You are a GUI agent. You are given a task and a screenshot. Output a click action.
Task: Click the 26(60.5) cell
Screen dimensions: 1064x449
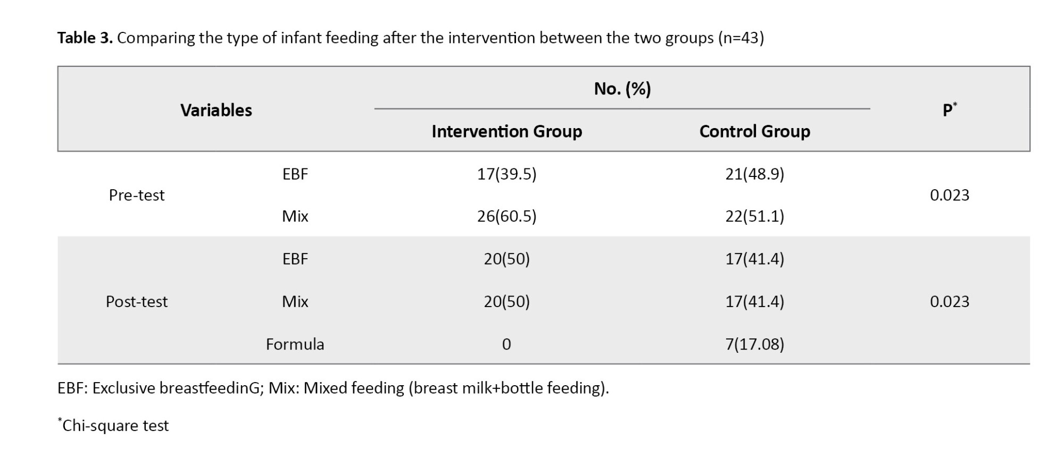tap(506, 216)
